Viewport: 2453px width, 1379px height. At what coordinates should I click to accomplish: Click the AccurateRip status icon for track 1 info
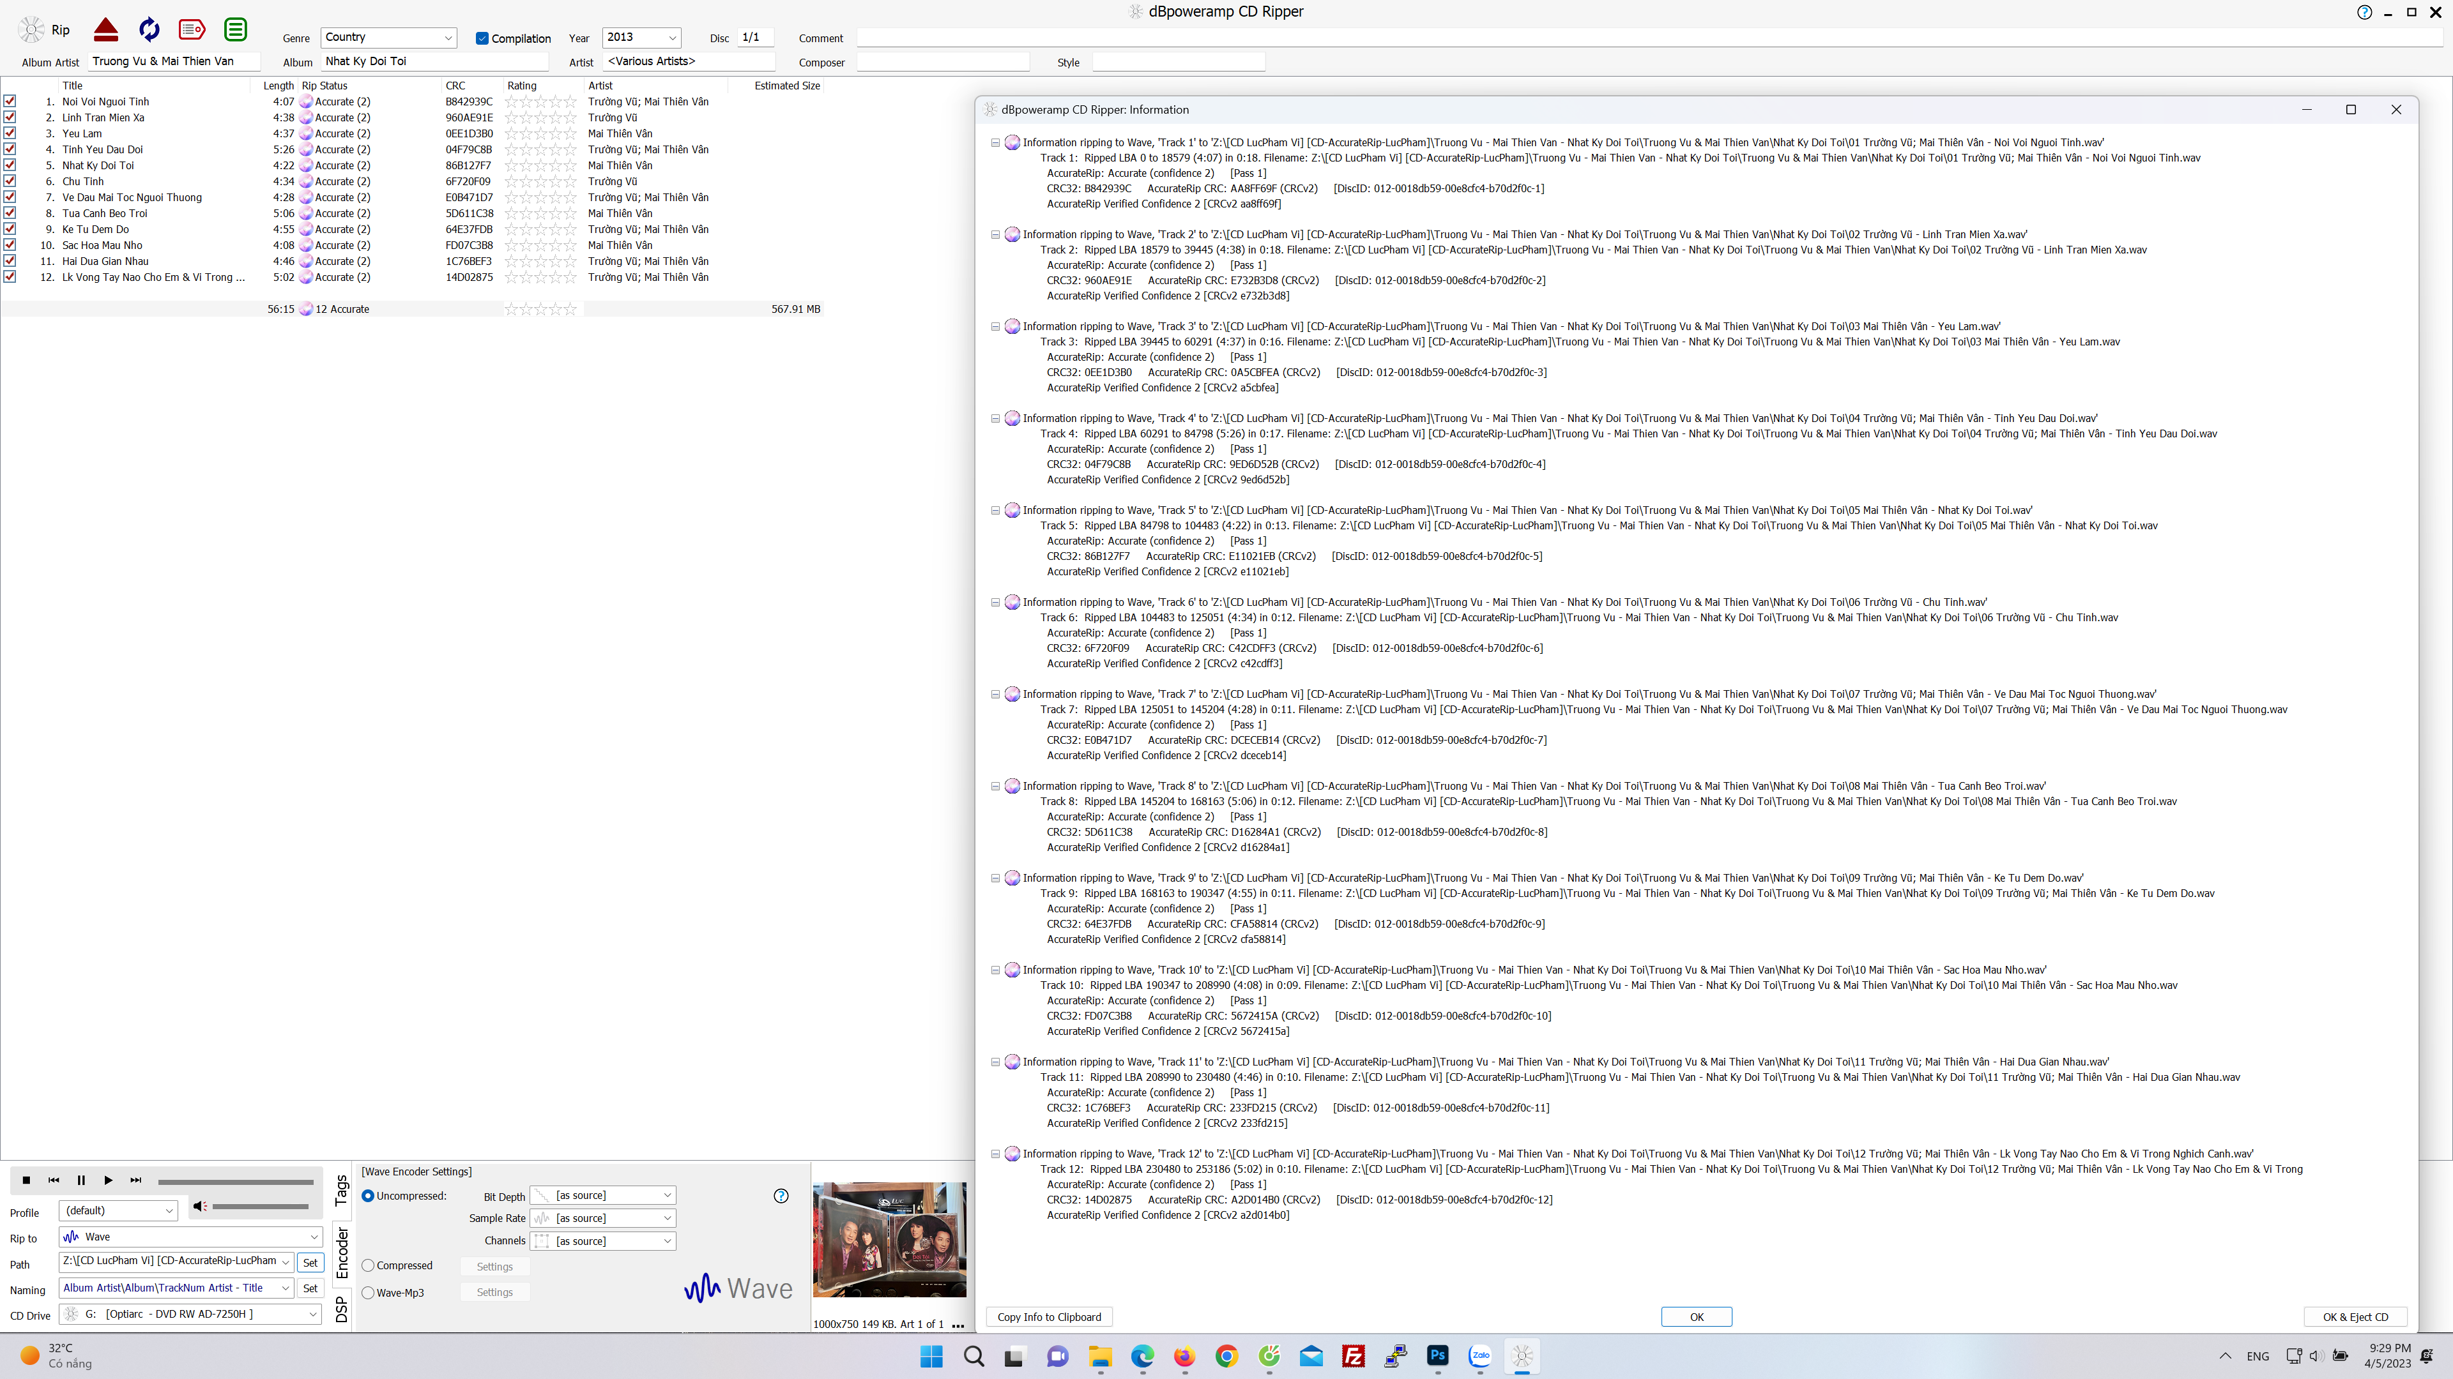pos(307,102)
